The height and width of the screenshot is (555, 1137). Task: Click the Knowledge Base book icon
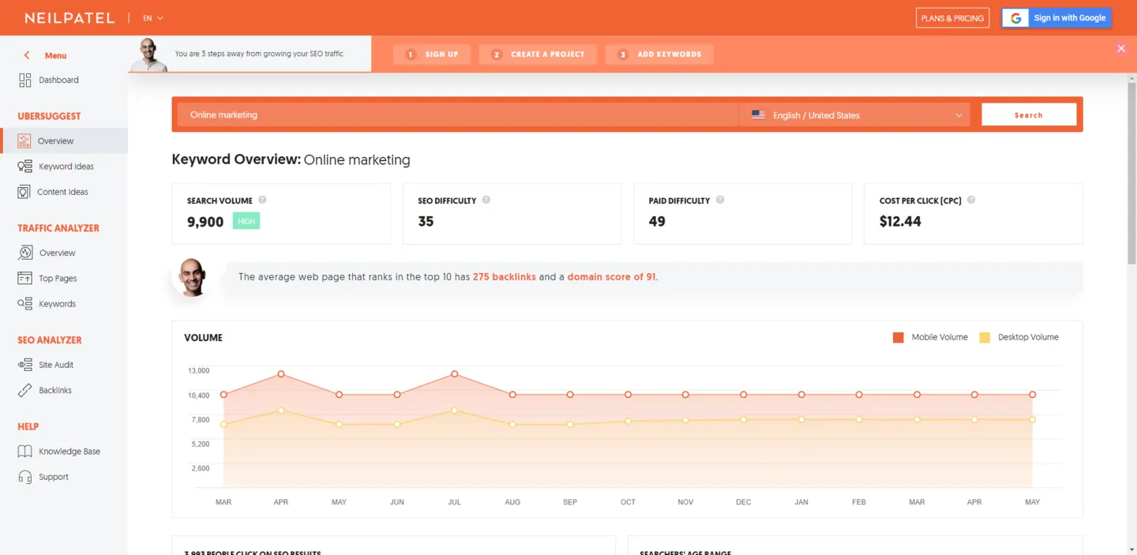click(x=25, y=452)
